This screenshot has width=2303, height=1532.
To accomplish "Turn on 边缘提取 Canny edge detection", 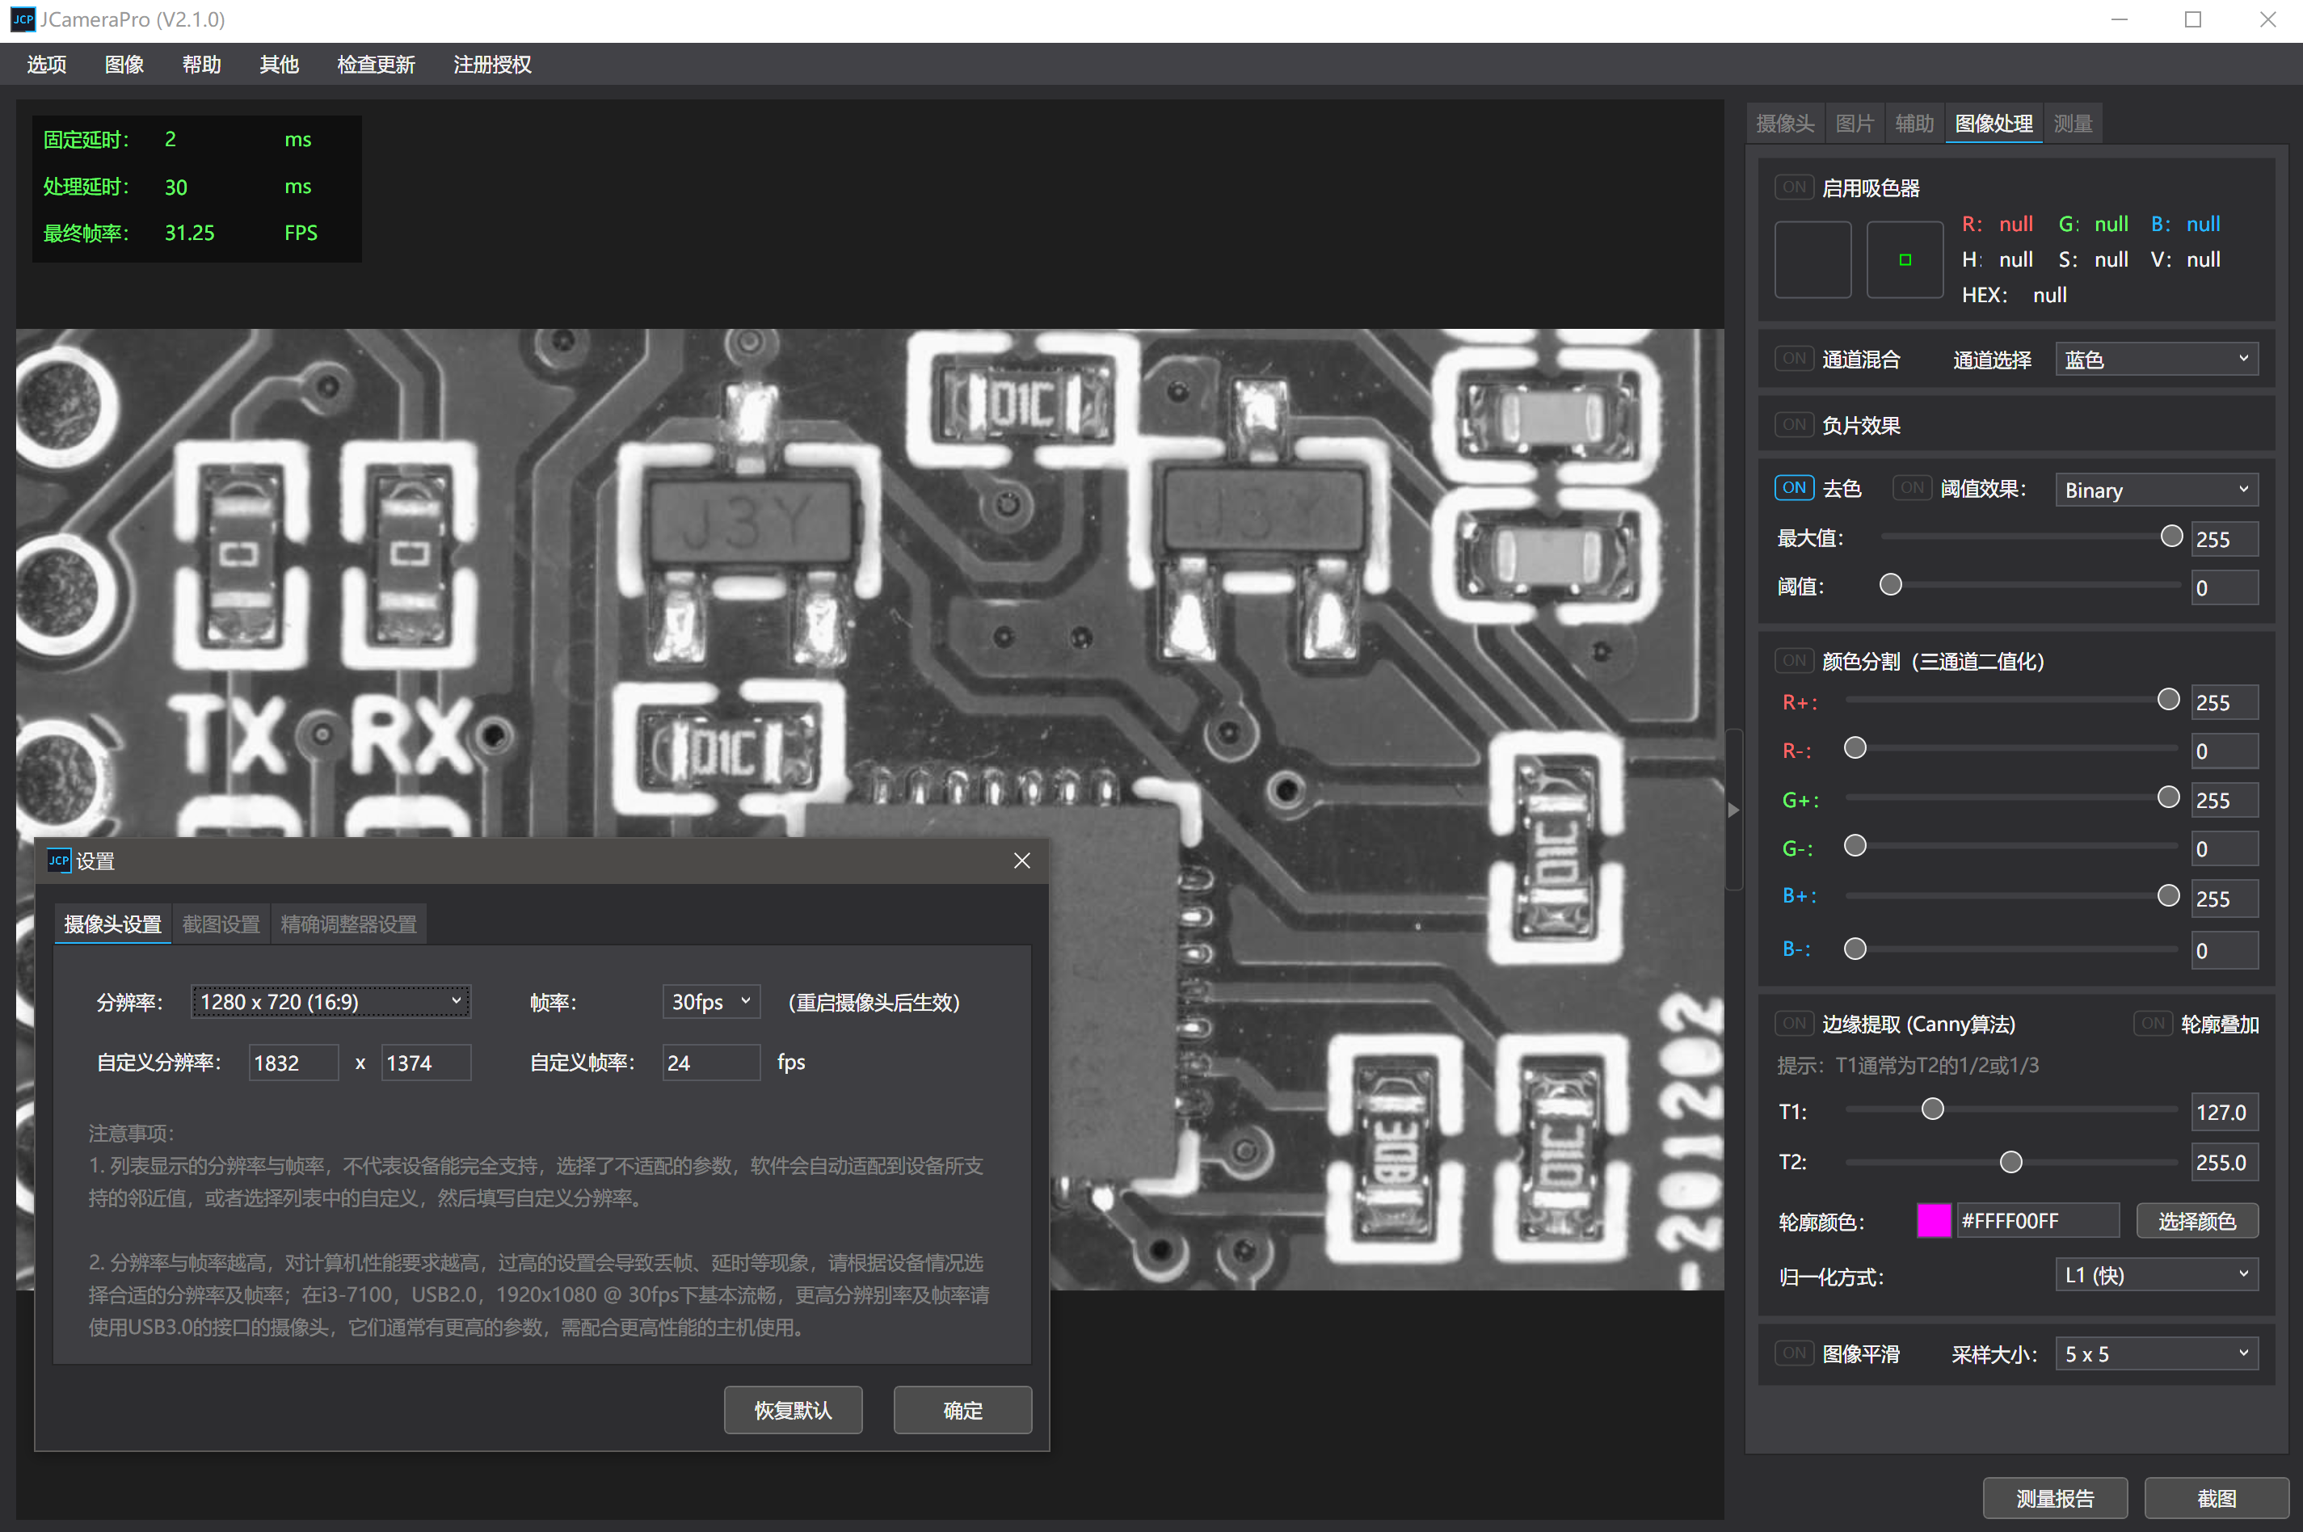I will pos(1793,1024).
